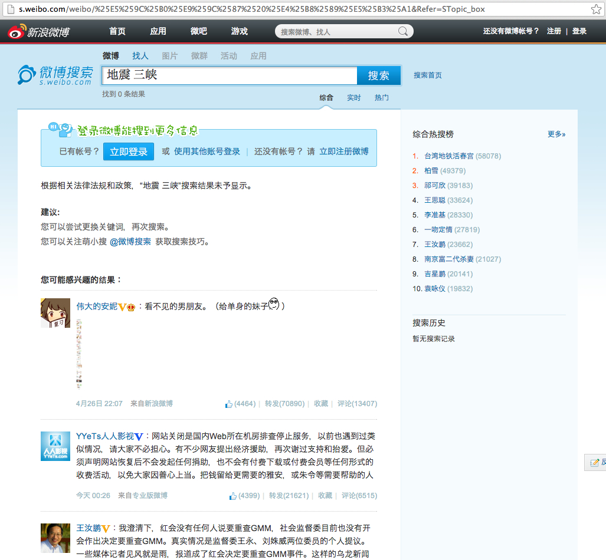The image size is (606, 560).
Task: Click the blue V badge next to YYeTs人人影视
Action: (x=139, y=437)
